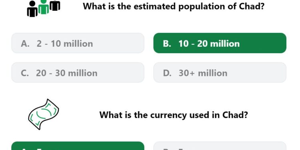Click the "30+ million" text
The height and width of the screenshot is (150, 300).
click(203, 73)
